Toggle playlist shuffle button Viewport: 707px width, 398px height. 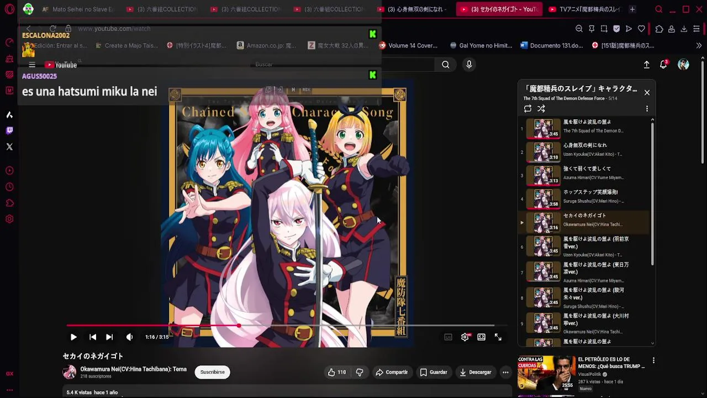[541, 109]
